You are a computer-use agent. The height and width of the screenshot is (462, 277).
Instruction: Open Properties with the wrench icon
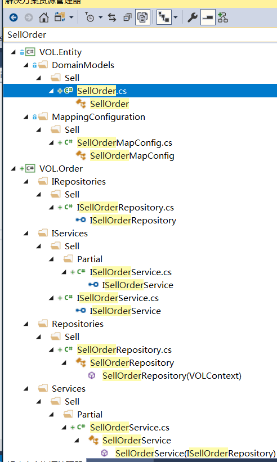[193, 17]
